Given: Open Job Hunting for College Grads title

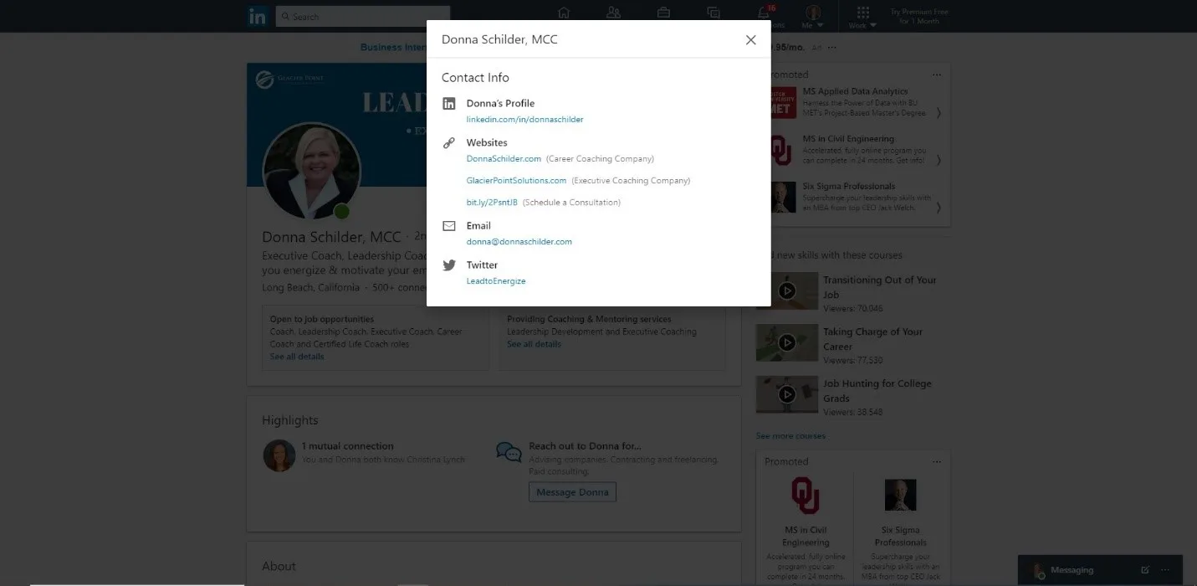Looking at the screenshot, I should click(877, 391).
